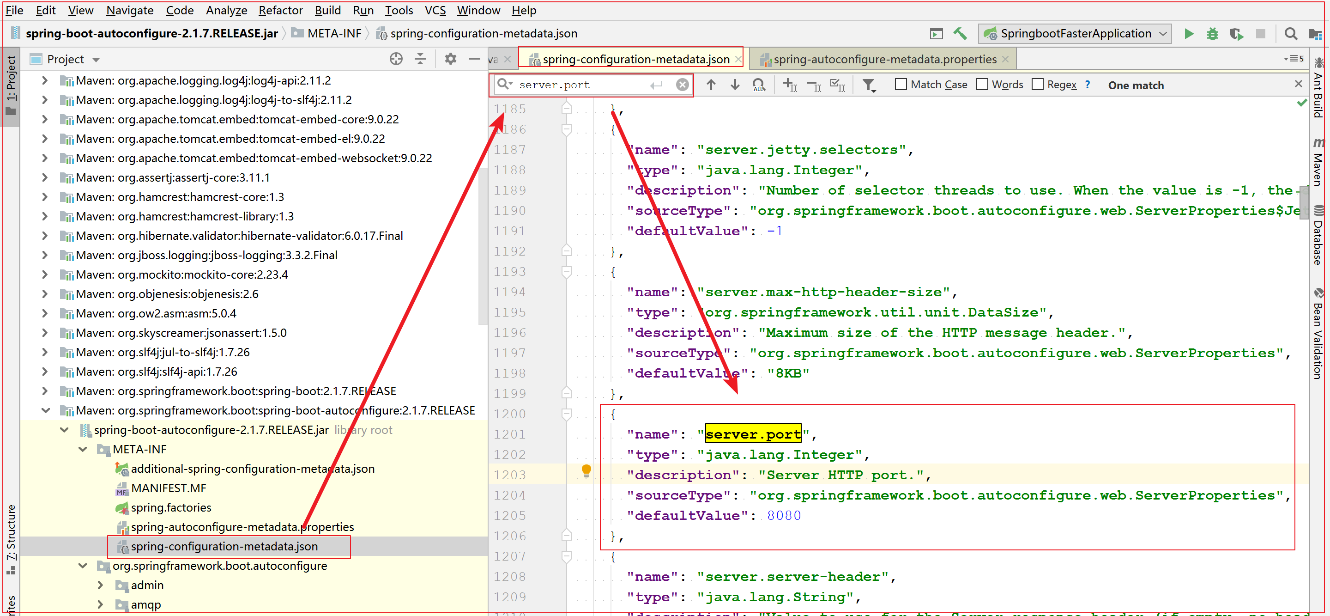The image size is (1330, 616).
Task: Expand Maven tomcat-embed-core:9.0.22 node
Action: (45, 119)
